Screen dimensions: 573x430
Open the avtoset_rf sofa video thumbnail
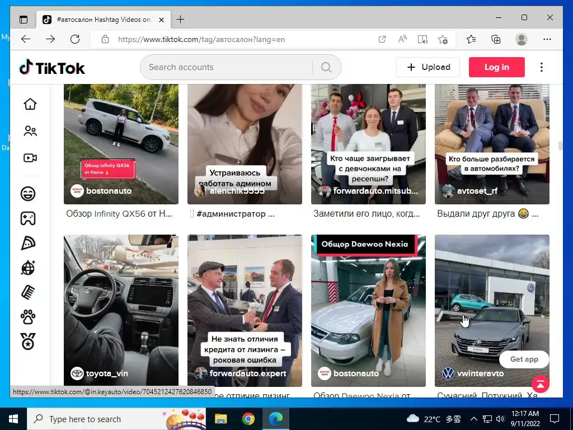click(x=492, y=144)
